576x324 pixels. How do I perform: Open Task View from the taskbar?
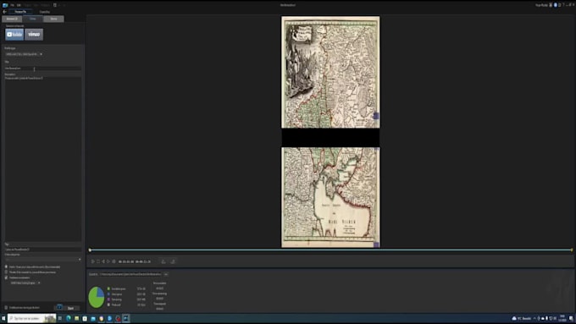(x=60, y=318)
